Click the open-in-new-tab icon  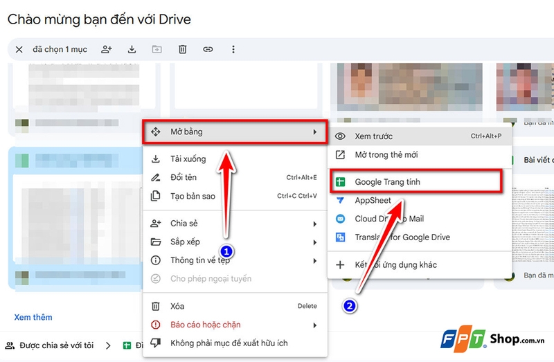[x=340, y=154]
